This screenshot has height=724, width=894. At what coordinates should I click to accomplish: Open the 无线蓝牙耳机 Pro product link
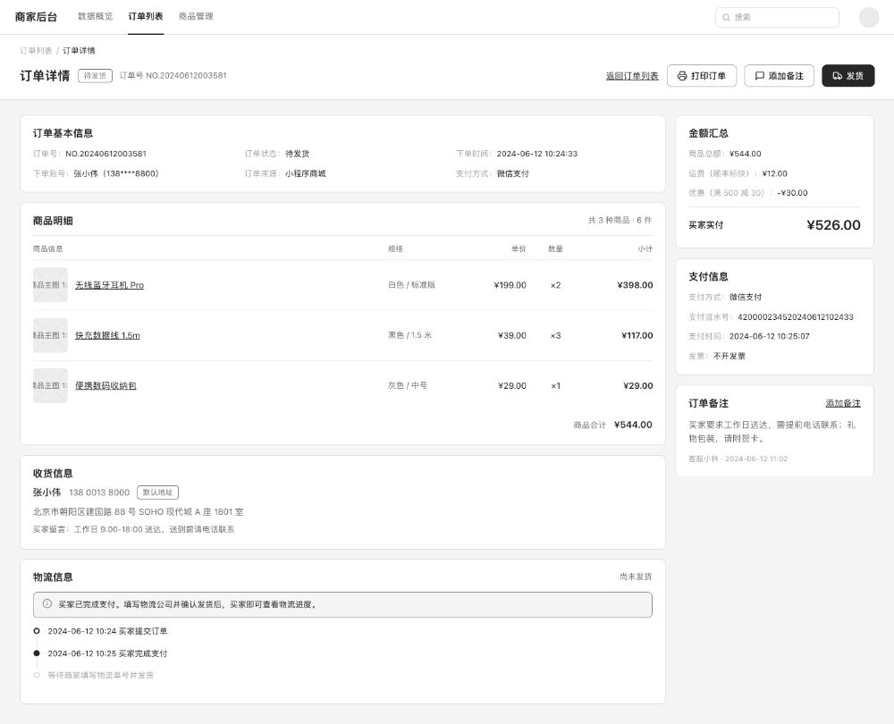coord(109,285)
